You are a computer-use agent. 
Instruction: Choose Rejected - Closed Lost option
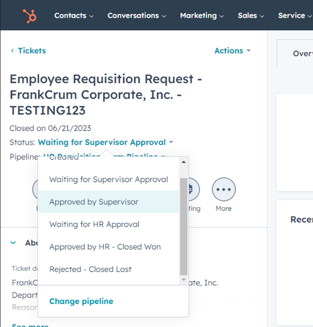coord(108,269)
